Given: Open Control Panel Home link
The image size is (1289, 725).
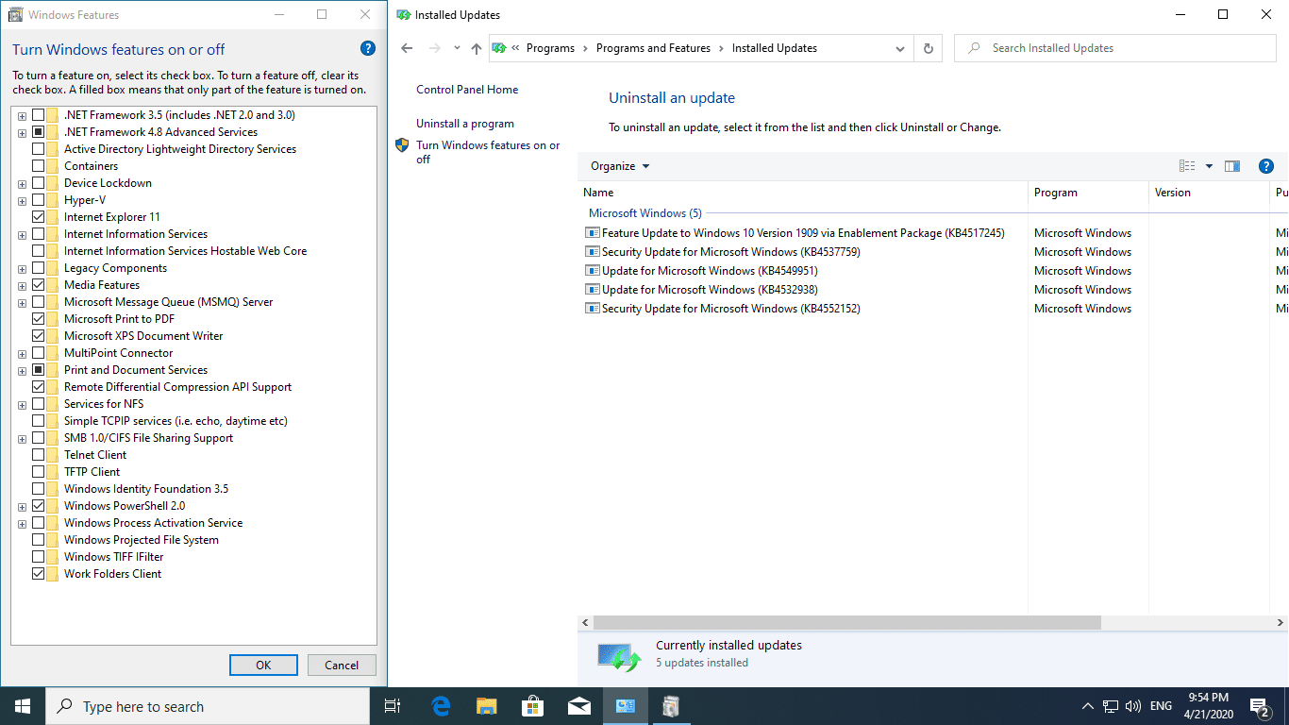Looking at the screenshot, I should point(467,90).
